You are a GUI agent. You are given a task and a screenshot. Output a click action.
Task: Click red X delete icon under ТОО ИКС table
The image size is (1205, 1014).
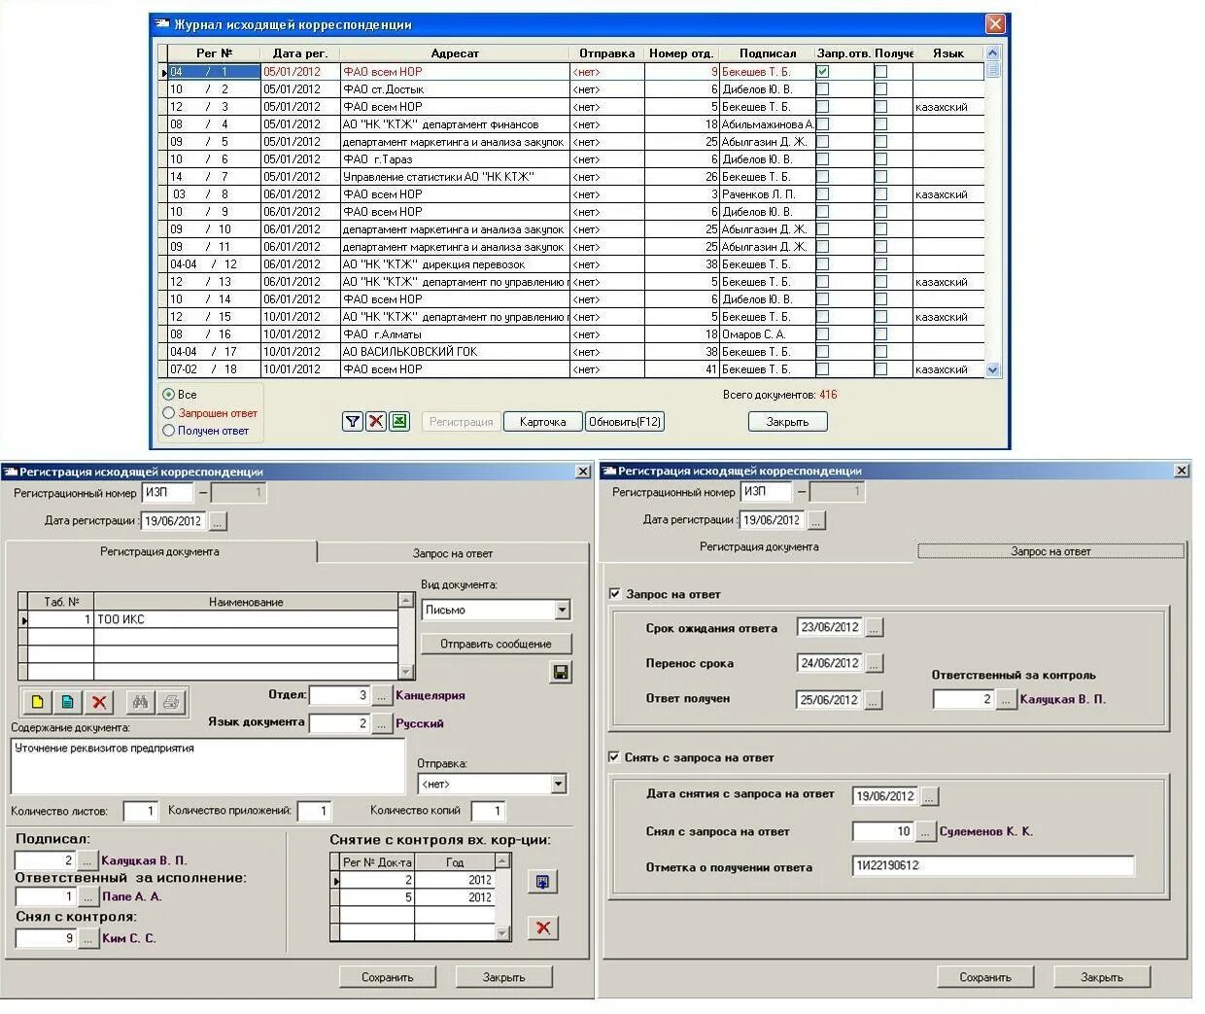(x=99, y=702)
